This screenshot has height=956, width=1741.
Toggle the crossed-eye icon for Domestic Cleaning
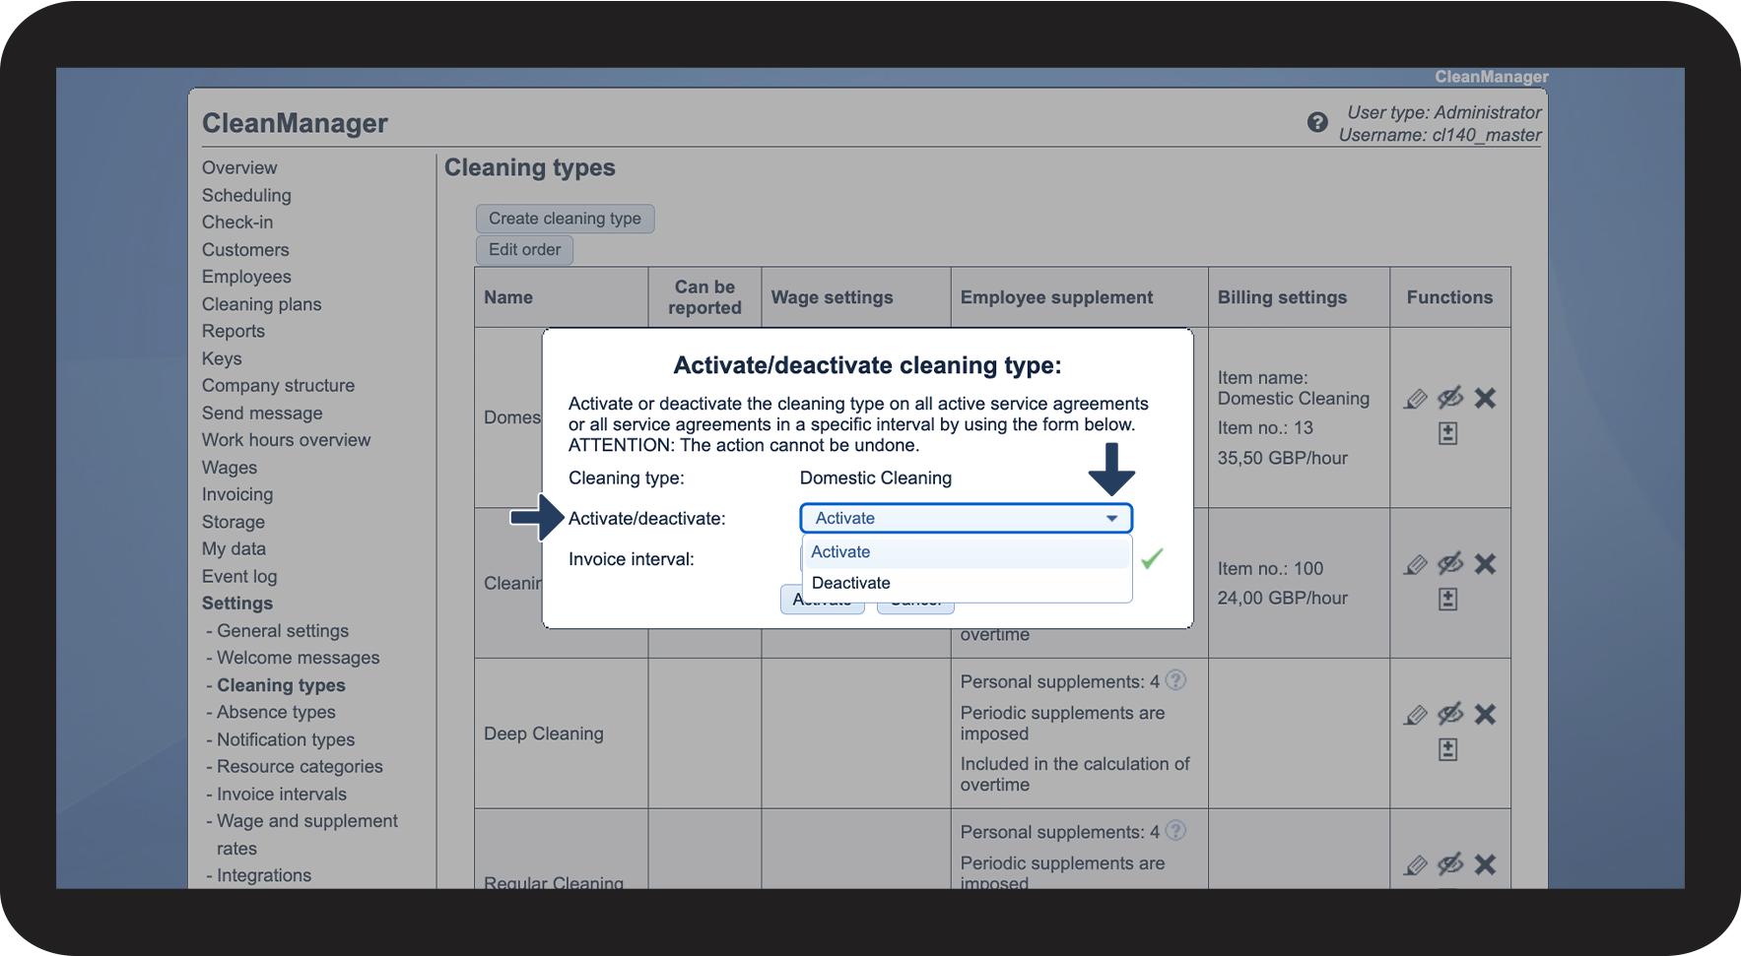tap(1450, 399)
